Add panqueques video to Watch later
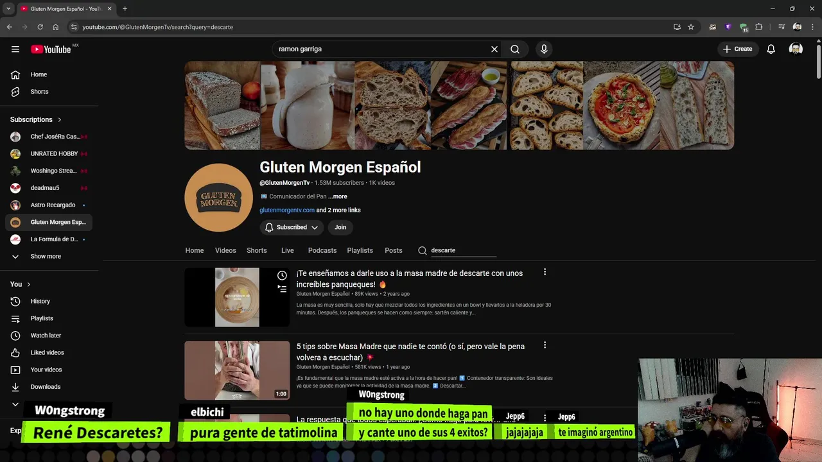Screen dimensions: 822x462 pos(282,275)
